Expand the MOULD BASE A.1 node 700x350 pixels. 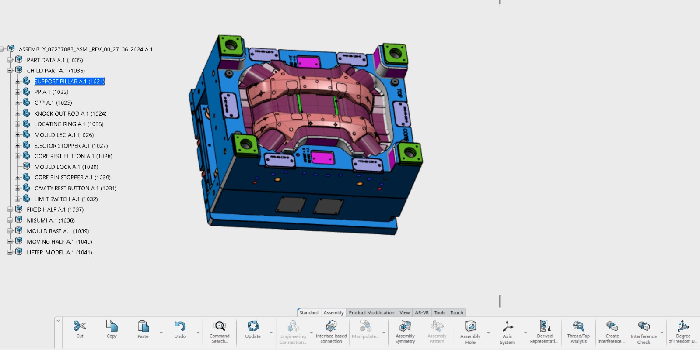pos(10,231)
